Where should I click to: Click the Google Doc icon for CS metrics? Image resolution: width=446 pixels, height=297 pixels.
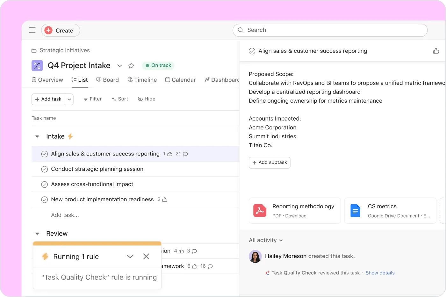355,211
